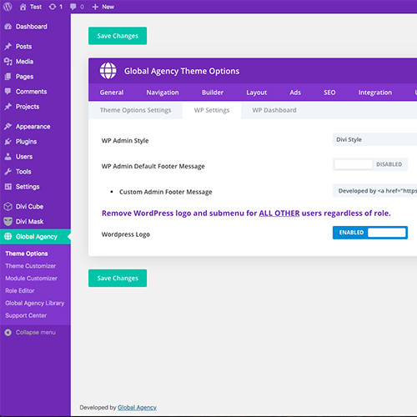Screen dimensions: 417x417
Task: Open Theme Options submenu item
Action: pyautogui.click(x=27, y=254)
